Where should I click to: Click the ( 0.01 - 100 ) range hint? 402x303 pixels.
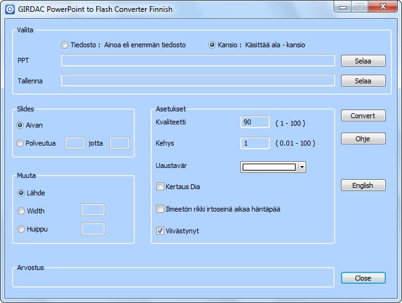point(296,143)
